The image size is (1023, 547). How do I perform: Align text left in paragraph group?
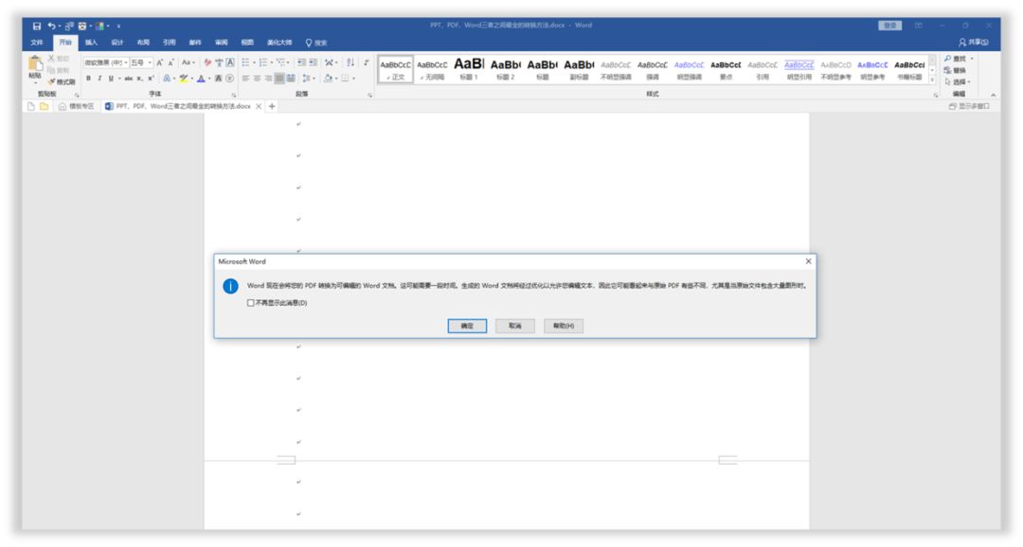pos(246,79)
